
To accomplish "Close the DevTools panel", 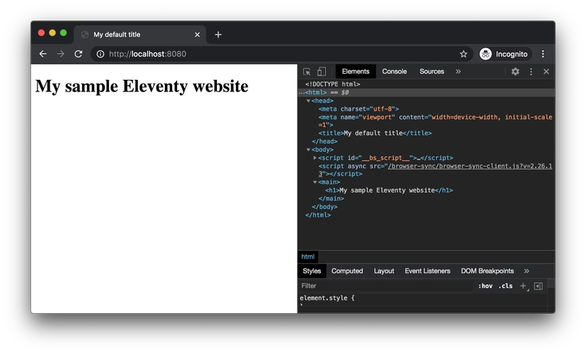I will pyautogui.click(x=546, y=72).
